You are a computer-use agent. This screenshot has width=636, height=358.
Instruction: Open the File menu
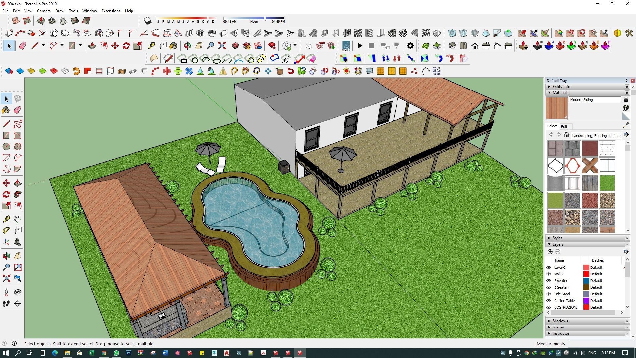[x=5, y=11]
